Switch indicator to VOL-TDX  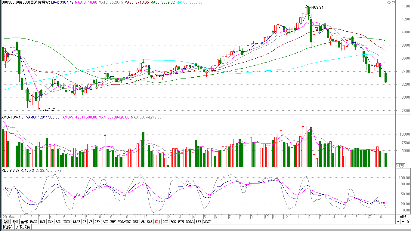click(x=124, y=222)
